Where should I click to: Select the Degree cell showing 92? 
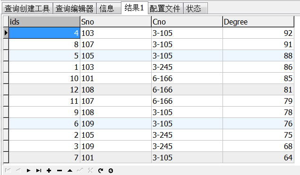pyautogui.click(x=258, y=33)
